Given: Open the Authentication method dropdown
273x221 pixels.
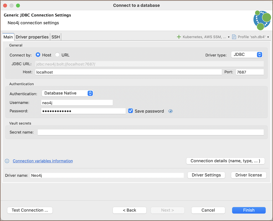Looking at the screenshot, I should pos(67,93).
